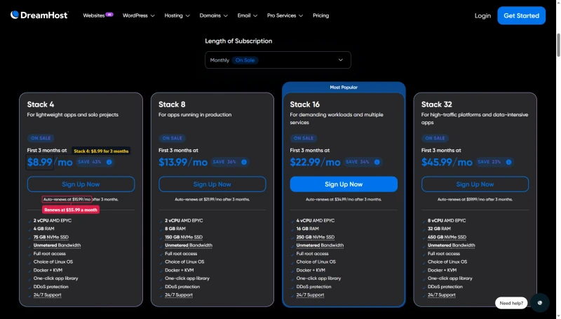The height and width of the screenshot is (319, 561).
Task: Click the $22.99/mo price
Action: 315,162
